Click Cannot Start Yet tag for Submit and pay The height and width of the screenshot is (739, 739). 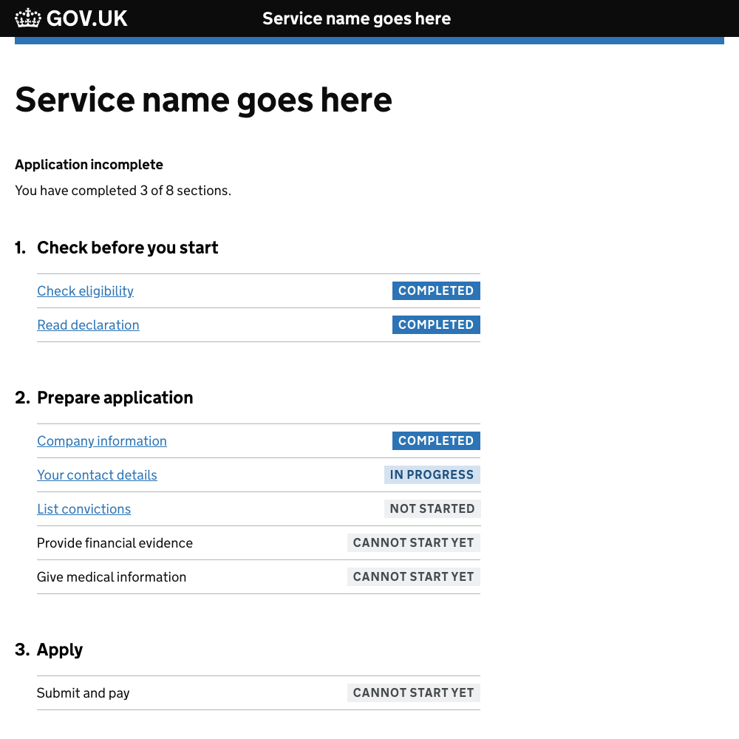coord(413,693)
